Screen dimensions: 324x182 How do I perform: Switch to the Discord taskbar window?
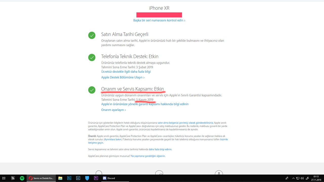109,178
